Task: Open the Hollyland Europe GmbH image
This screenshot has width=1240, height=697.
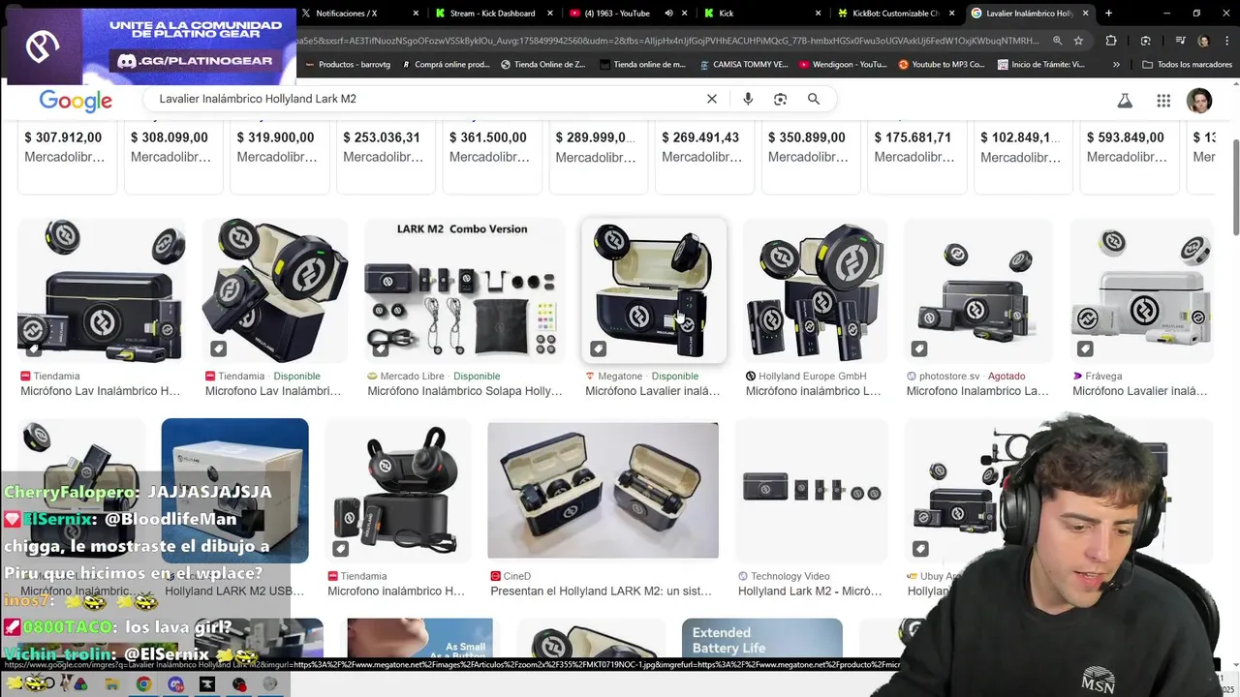Action: pyautogui.click(x=814, y=290)
